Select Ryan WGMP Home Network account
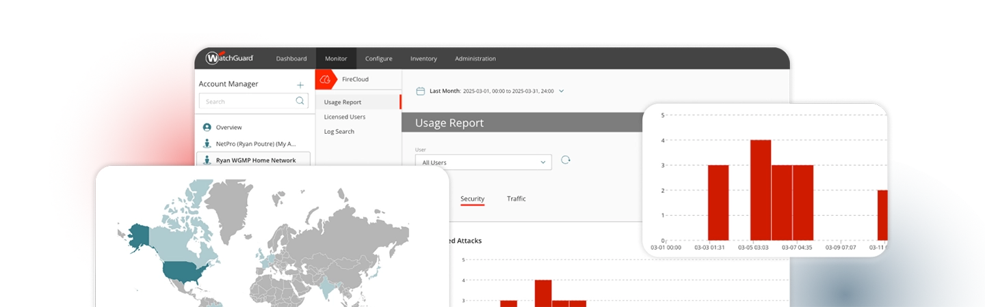Screen dimensions: 985x307 tap(254, 160)
